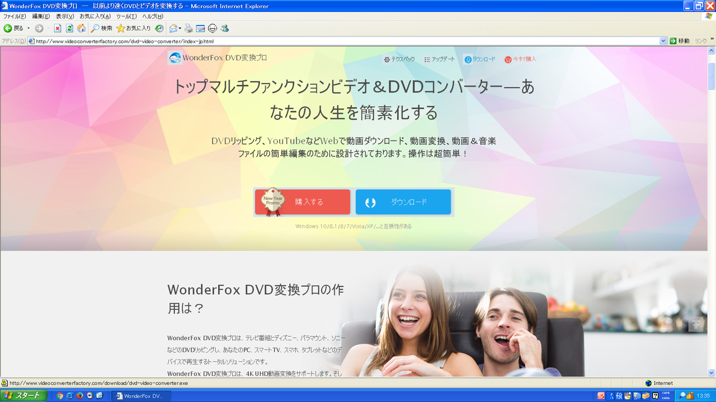Click the red cart icon in page nav
Screen dimensions: 716x402
[x=508, y=59]
